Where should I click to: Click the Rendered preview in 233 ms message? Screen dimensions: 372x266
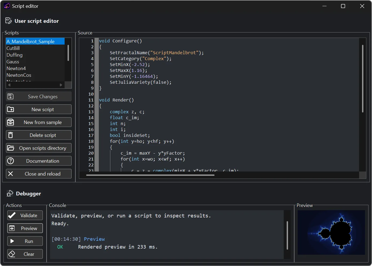(x=118, y=247)
